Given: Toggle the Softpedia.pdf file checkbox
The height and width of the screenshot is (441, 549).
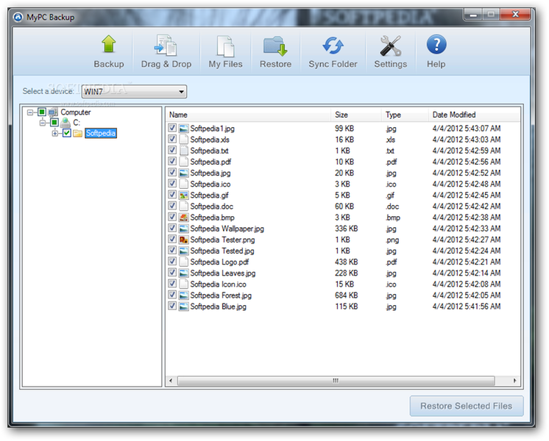Looking at the screenshot, I should click(x=172, y=162).
